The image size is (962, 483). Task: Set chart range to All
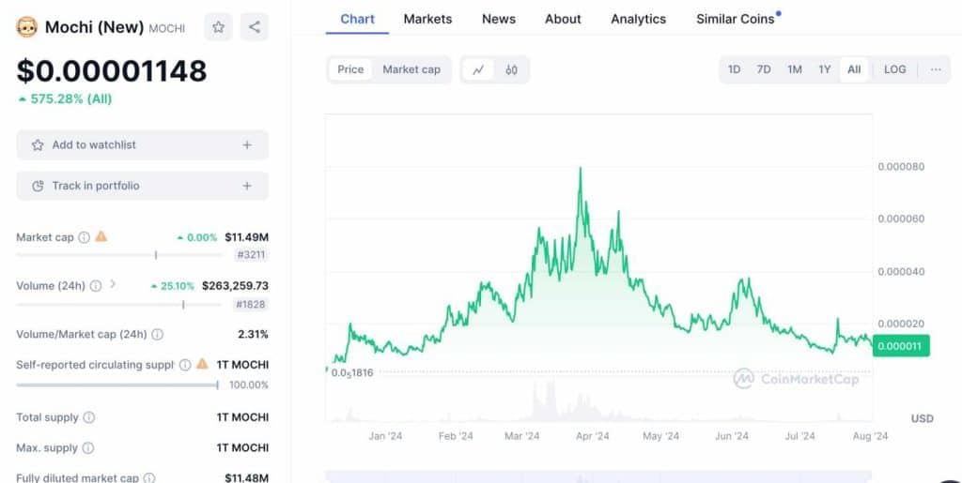(854, 69)
